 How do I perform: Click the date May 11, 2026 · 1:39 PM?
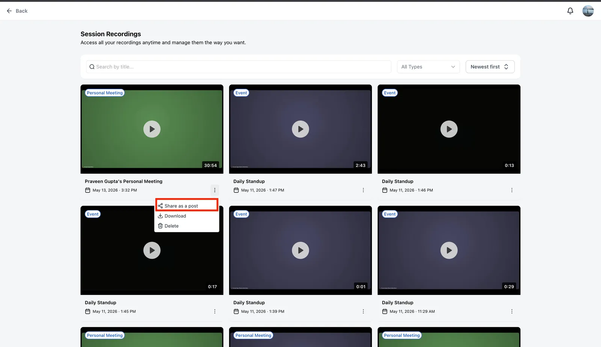pyautogui.click(x=263, y=311)
